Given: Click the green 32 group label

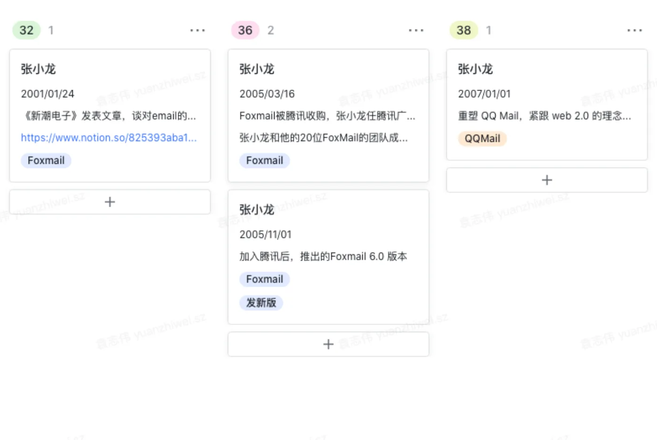Looking at the screenshot, I should (26, 31).
